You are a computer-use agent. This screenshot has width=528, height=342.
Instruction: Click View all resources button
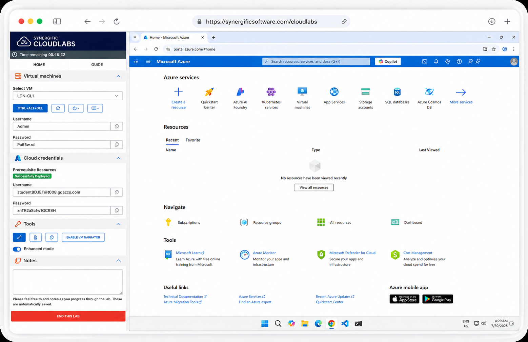[314, 187]
